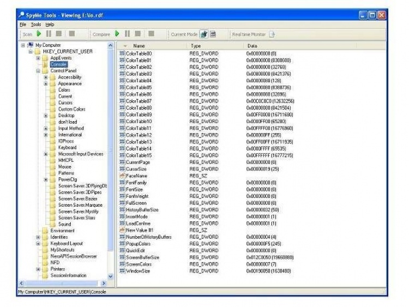
Task: Expand the Input Method key
Action: tap(46, 128)
